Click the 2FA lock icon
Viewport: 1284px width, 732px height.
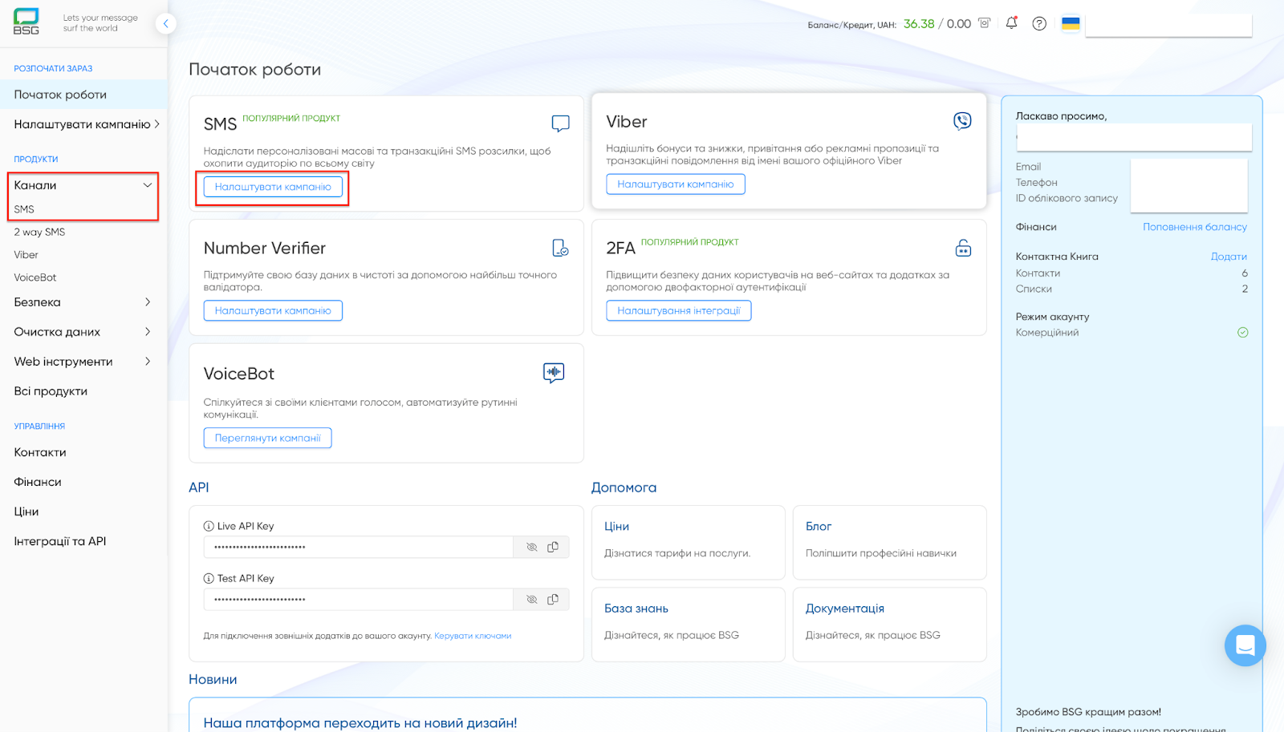coord(963,248)
